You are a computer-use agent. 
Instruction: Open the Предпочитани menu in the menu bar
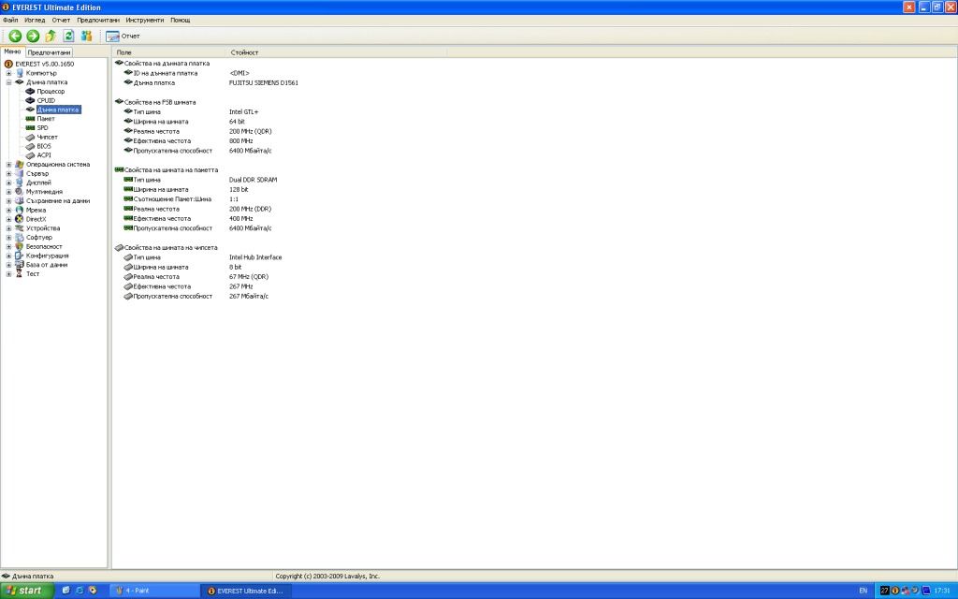[98, 21]
